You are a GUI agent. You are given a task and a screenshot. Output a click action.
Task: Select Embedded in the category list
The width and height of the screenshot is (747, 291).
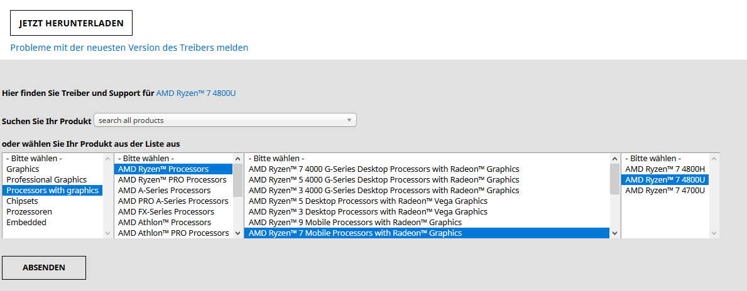coord(52,222)
